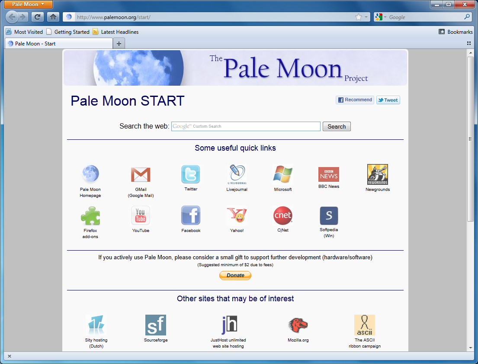
Task: Open the Sourceforge sf icon link
Action: tap(155, 325)
